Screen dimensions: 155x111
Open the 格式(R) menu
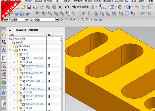pyautogui.click(x=48, y=1)
